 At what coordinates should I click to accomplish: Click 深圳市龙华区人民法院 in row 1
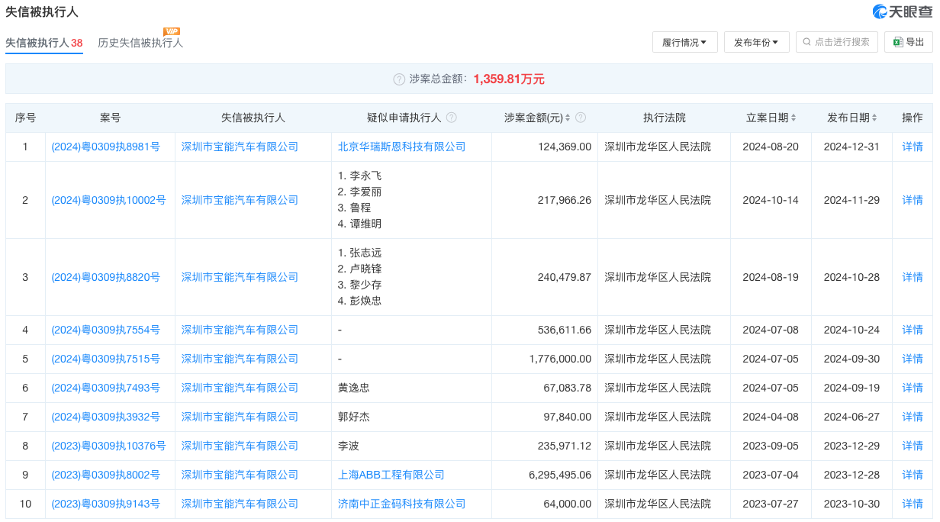coord(658,147)
